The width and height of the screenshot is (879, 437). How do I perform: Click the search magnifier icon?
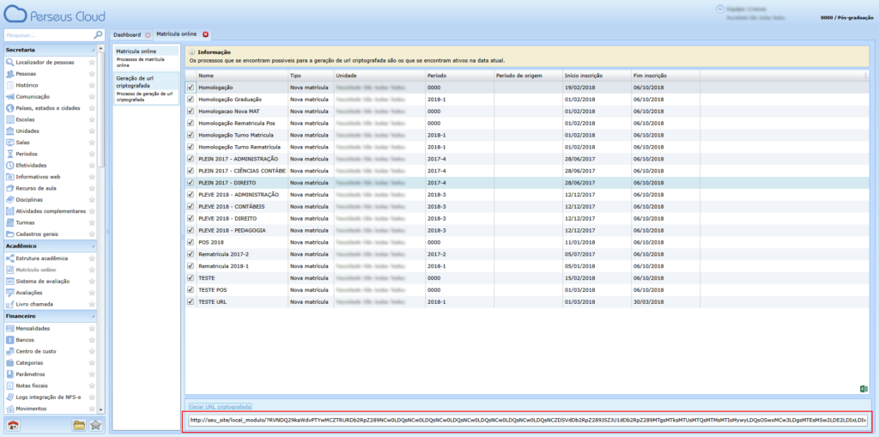pos(97,35)
